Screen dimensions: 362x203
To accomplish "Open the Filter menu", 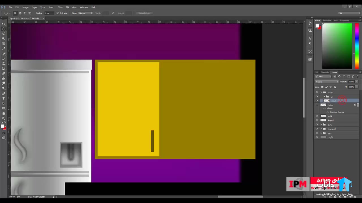I will coord(60,7).
